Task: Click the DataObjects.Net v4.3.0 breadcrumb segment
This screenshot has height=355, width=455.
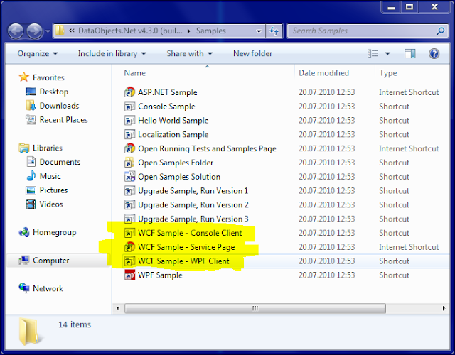Action: [x=130, y=31]
